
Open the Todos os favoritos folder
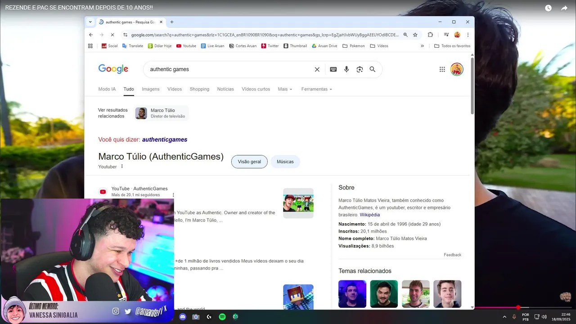[452, 46]
